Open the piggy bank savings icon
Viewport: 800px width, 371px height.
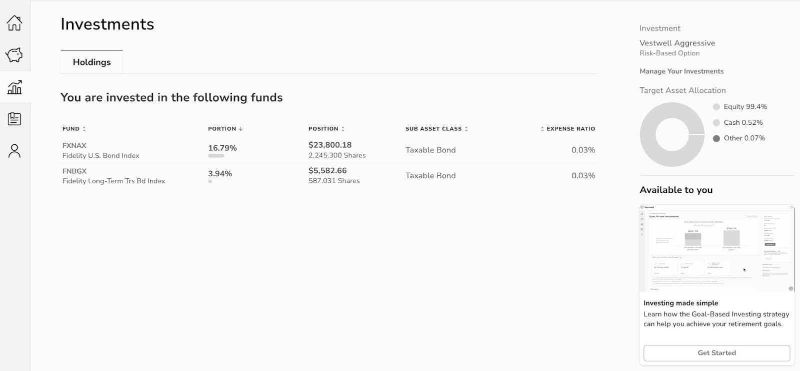click(x=14, y=55)
